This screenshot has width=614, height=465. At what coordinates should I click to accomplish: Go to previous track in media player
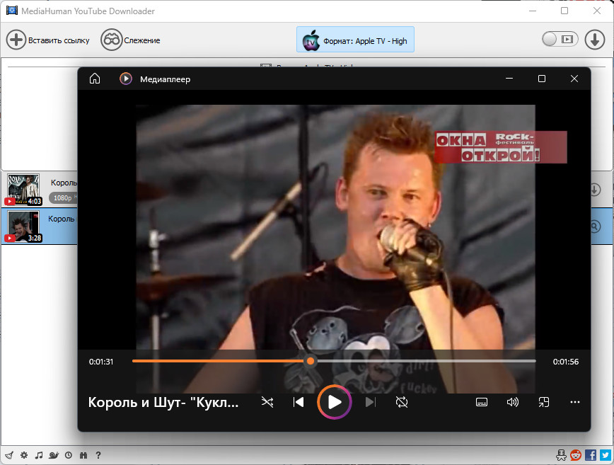click(x=299, y=402)
